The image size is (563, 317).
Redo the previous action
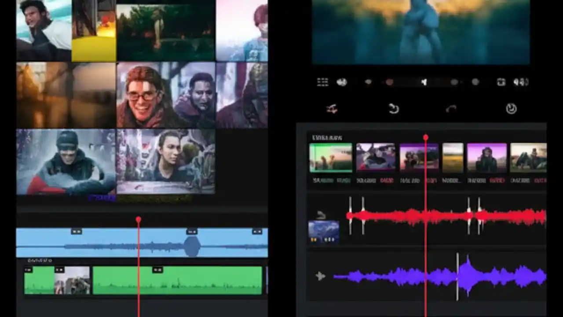coord(452,109)
